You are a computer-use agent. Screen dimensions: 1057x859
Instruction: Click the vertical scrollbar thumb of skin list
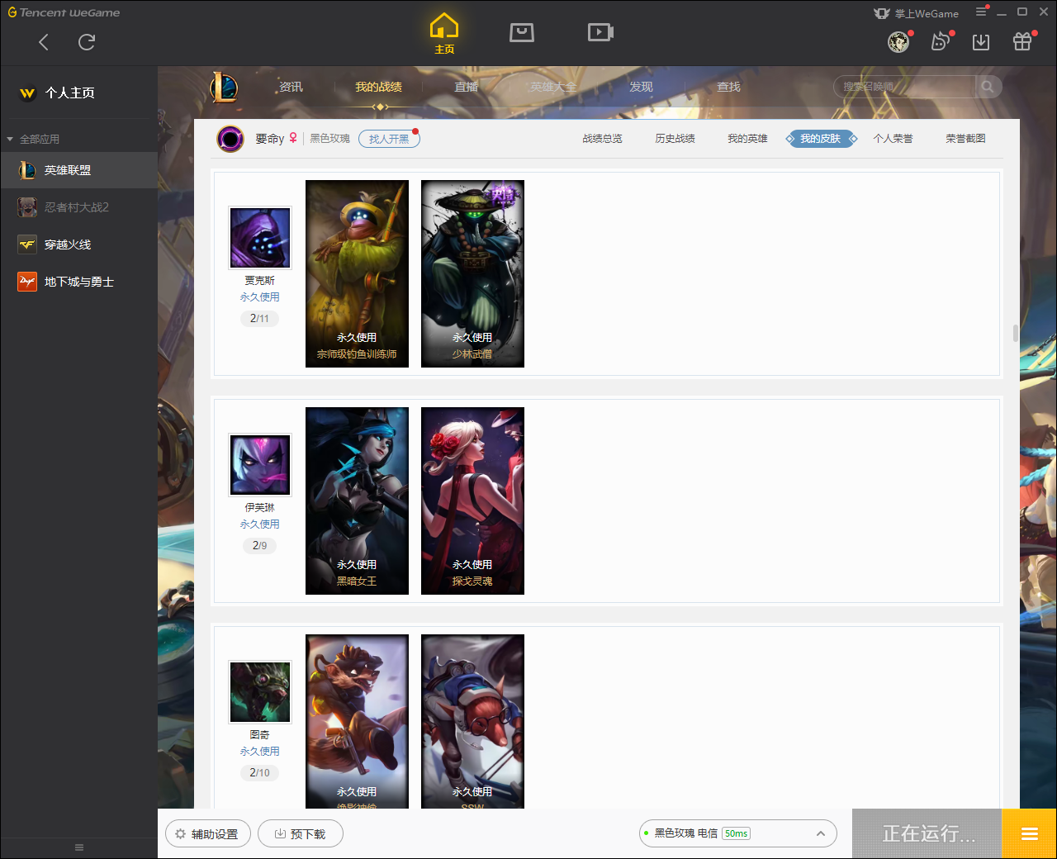(1016, 333)
